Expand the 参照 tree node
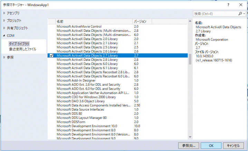Viewport: 248px width, 151px height. coord(4,57)
